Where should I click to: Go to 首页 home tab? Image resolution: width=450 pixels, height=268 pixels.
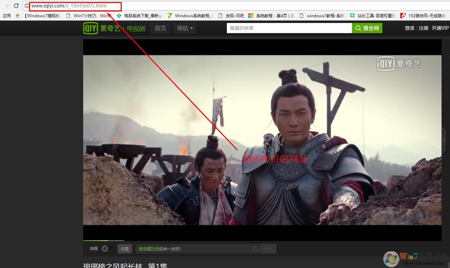click(160, 28)
